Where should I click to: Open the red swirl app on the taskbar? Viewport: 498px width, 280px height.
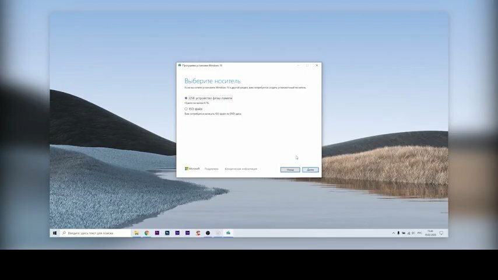point(198,233)
